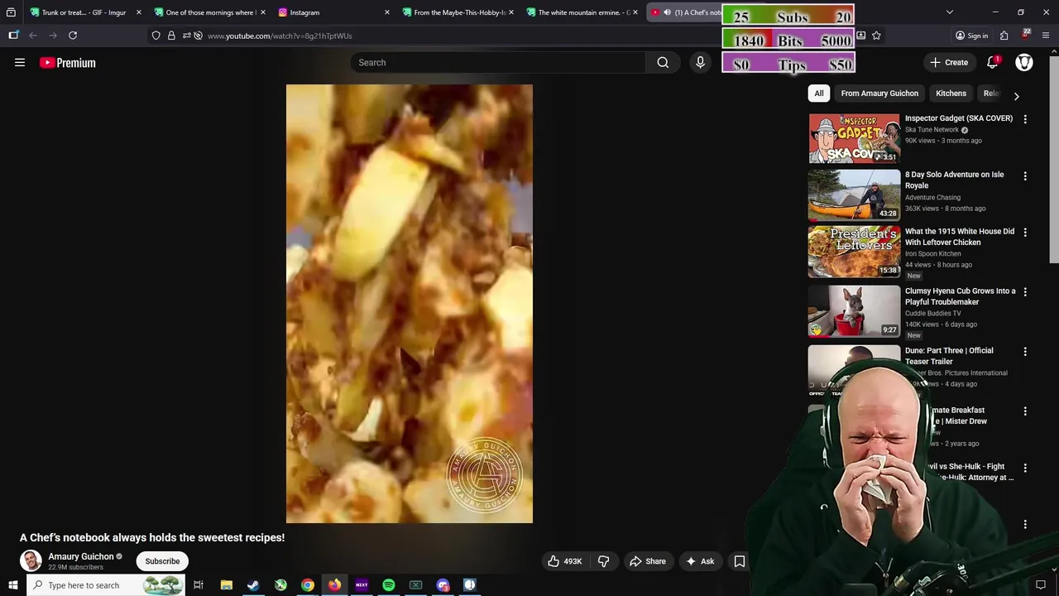Open President's Leftovers video thumbnail

tap(854, 252)
